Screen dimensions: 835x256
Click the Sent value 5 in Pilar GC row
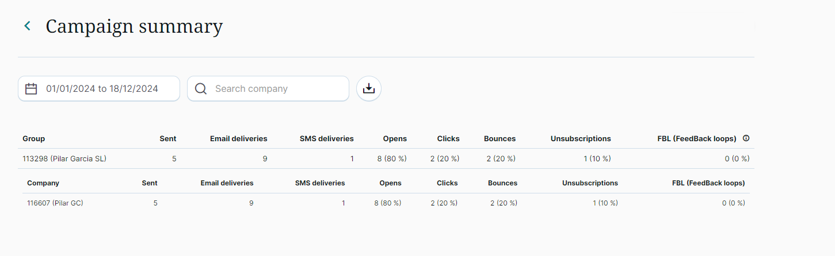pos(155,203)
